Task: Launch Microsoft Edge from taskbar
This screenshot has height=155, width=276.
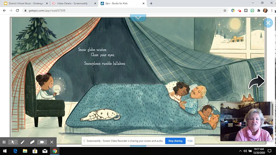Action: (15, 151)
